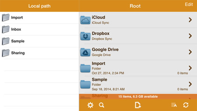Click the Dropbox folder icon
This screenshot has width=197, height=111.
pos(85,36)
